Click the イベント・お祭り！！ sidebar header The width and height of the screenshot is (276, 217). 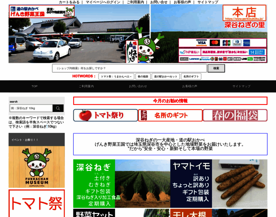[x=37, y=140]
